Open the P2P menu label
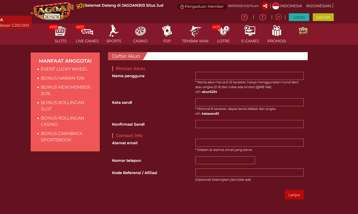This screenshot has height=214, width=358. [x=167, y=41]
